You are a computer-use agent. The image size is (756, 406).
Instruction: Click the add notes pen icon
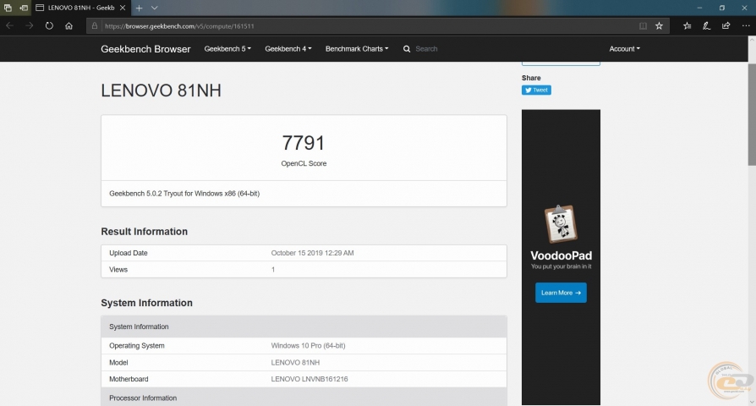coord(706,26)
